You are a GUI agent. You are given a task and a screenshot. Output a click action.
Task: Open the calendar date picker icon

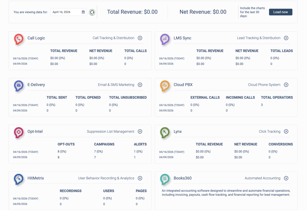(83, 12)
